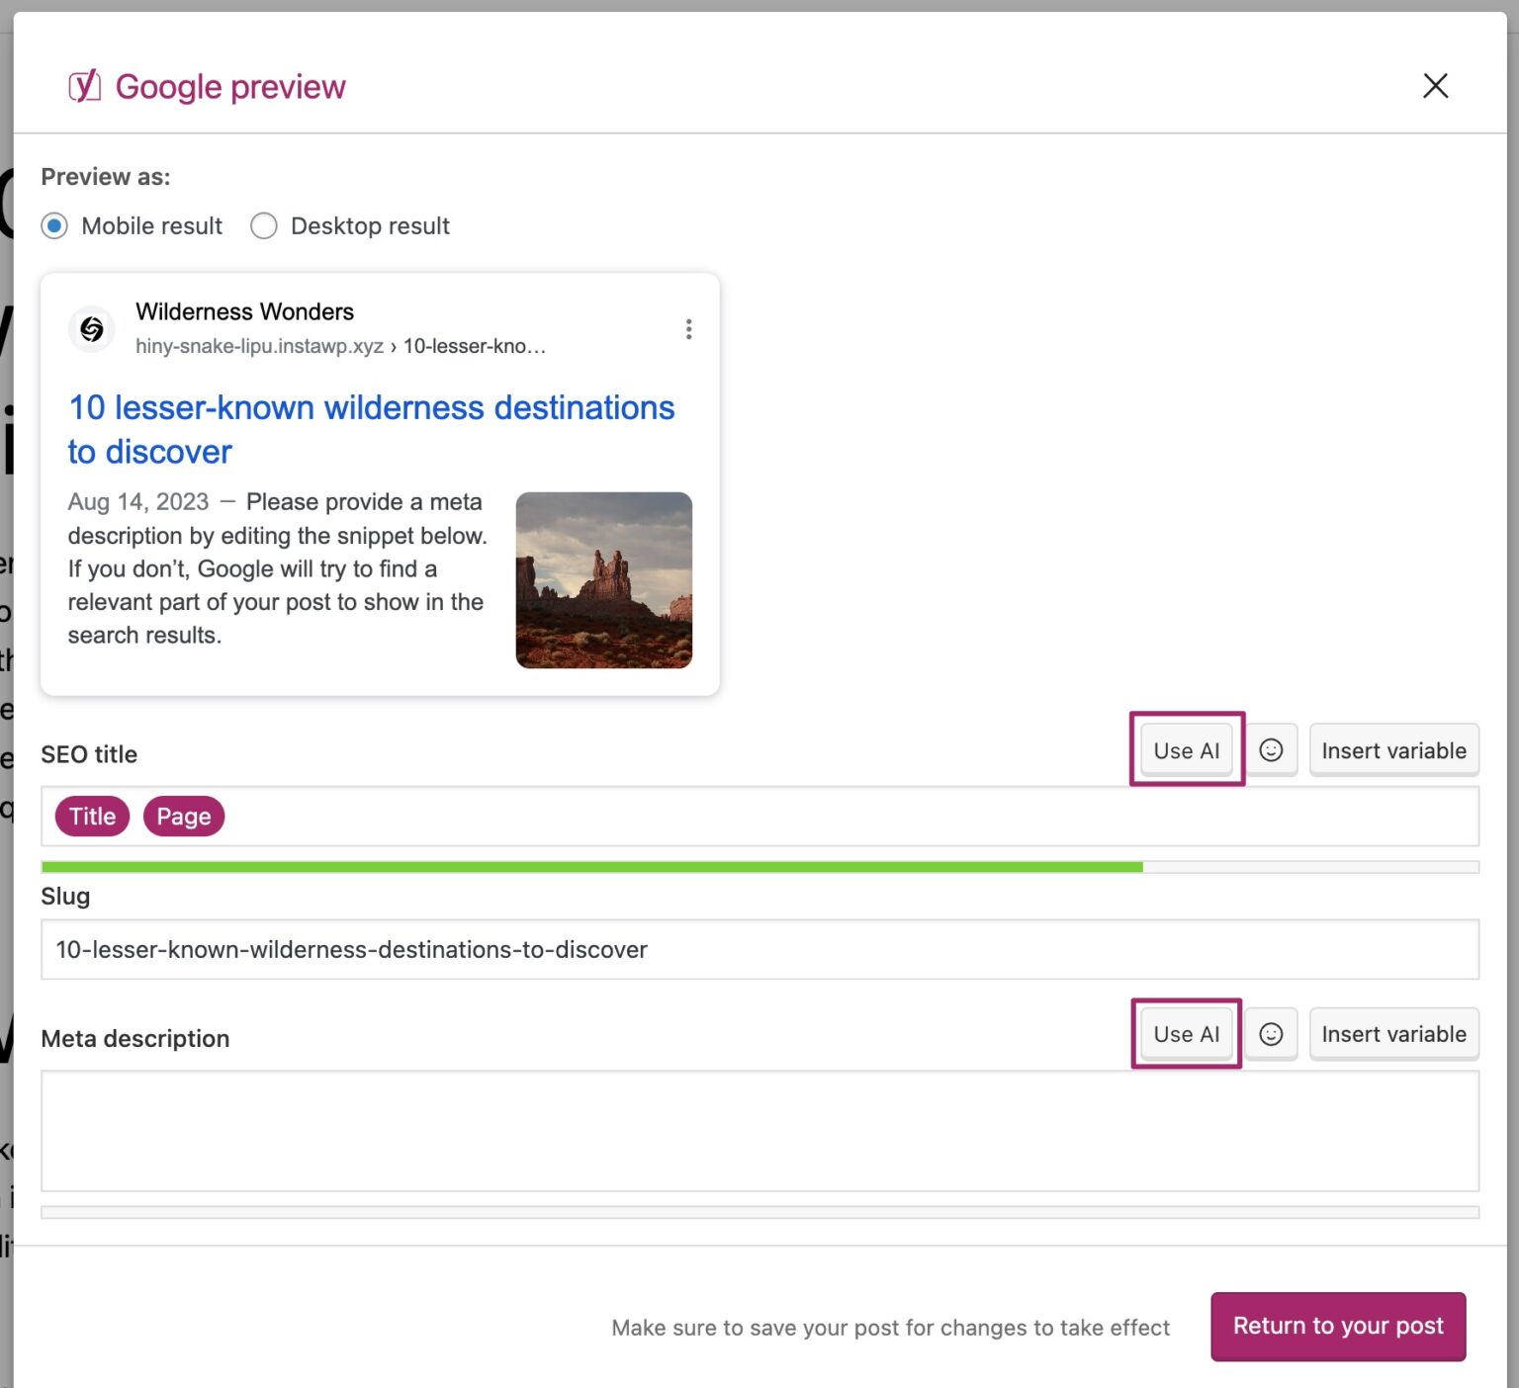Open Insert variable for SEO title
The width and height of the screenshot is (1519, 1388).
click(x=1393, y=749)
